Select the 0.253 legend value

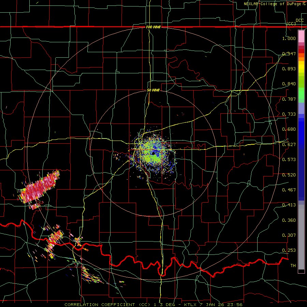[x=289, y=250]
